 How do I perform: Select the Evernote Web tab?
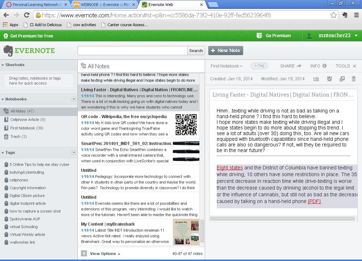172,5
